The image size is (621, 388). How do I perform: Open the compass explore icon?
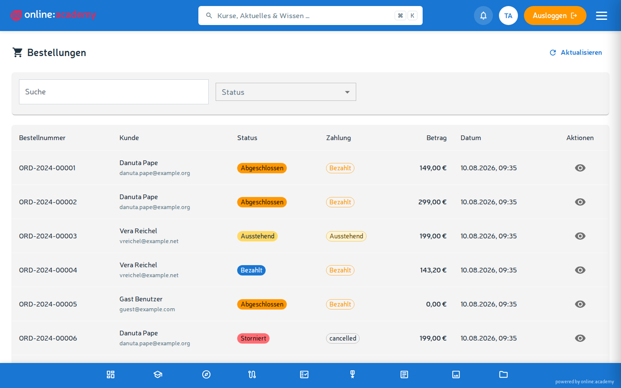pyautogui.click(x=206, y=375)
